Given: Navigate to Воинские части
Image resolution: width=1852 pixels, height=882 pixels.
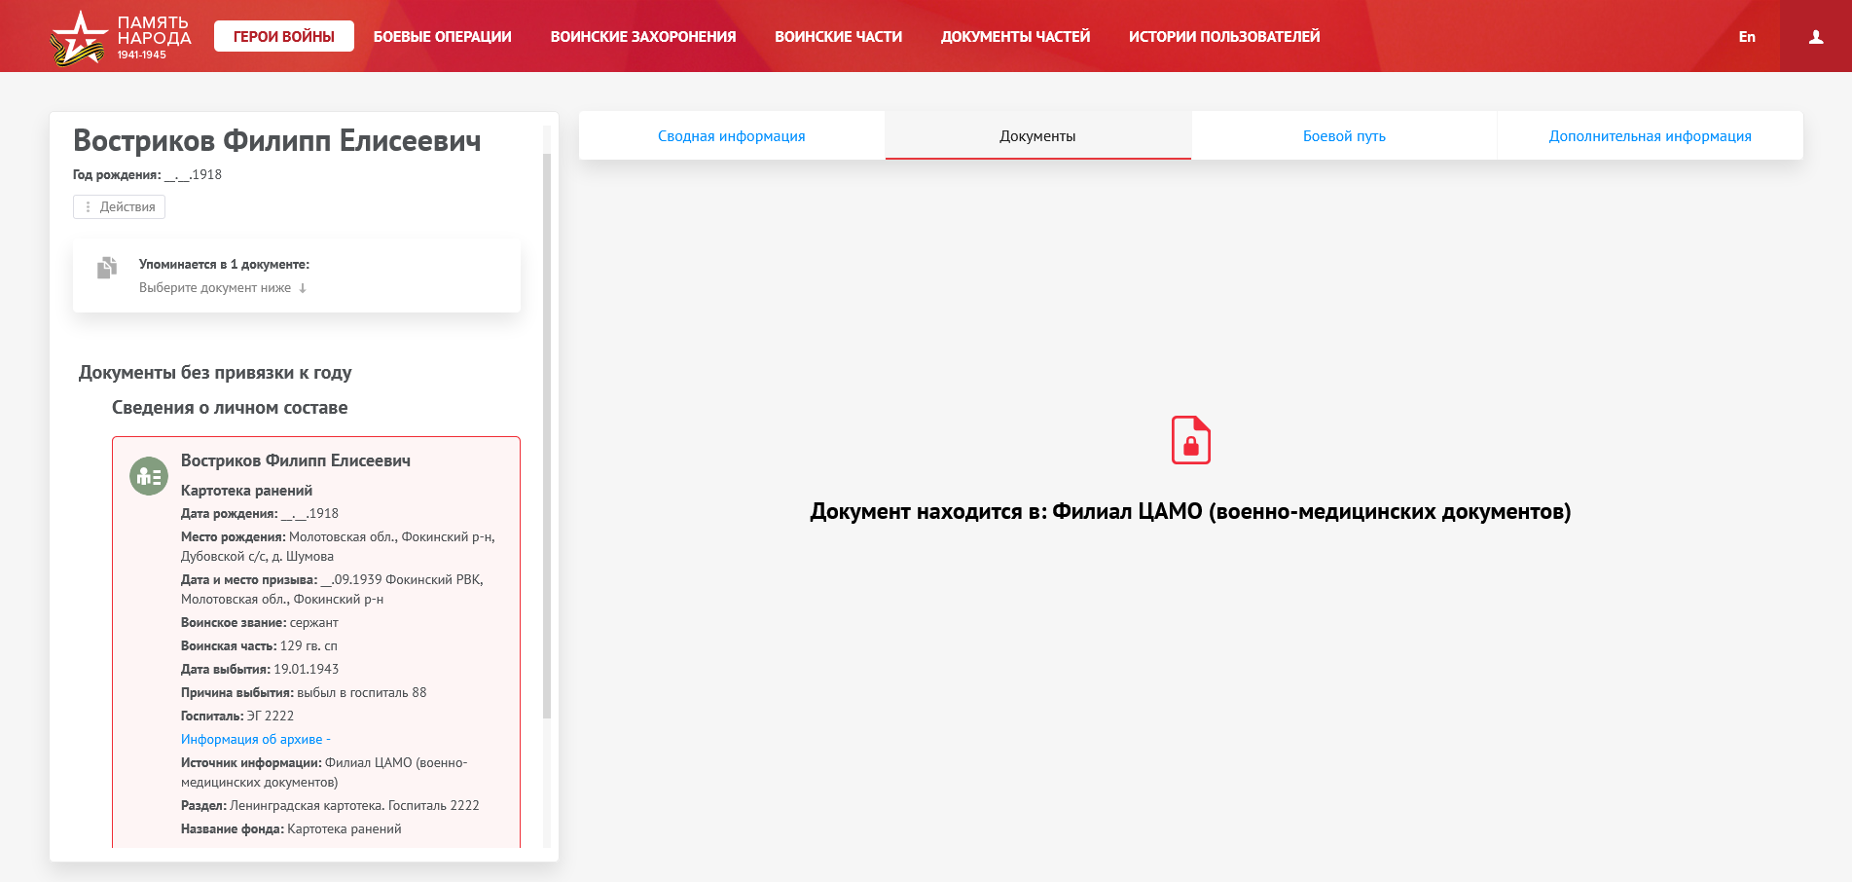Looking at the screenshot, I should [838, 37].
